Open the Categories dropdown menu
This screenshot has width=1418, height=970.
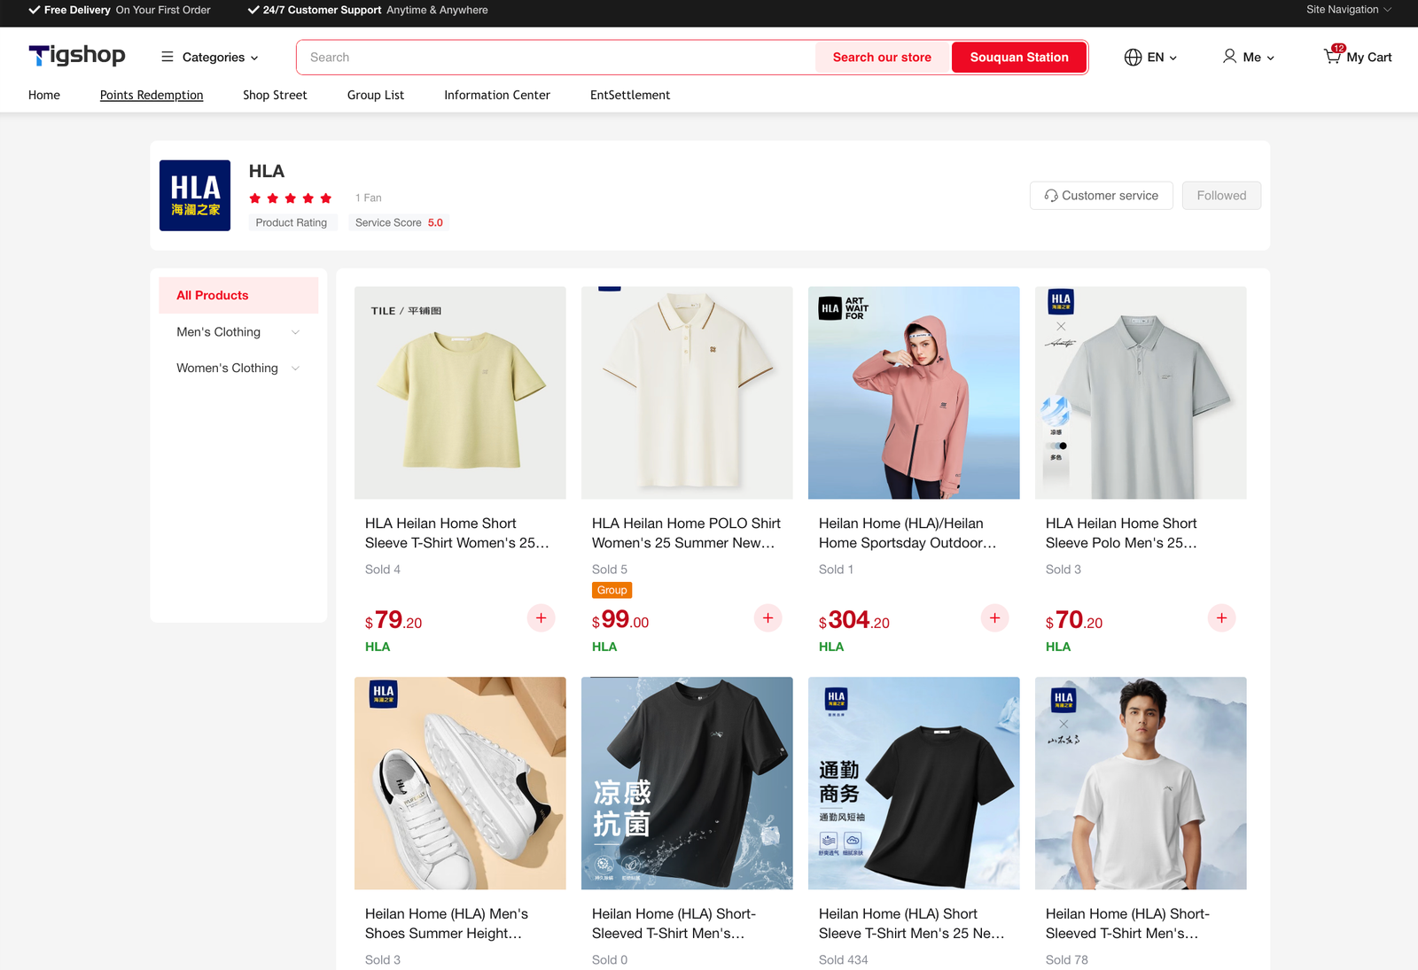pos(210,58)
